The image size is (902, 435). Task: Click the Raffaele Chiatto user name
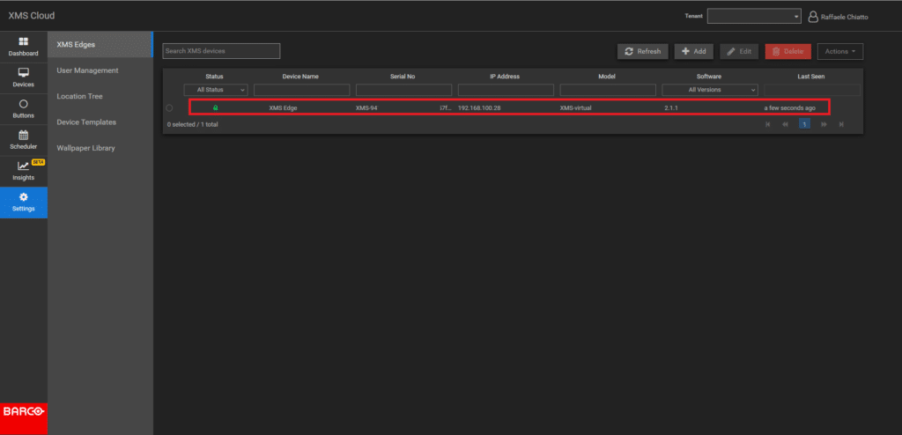pyautogui.click(x=845, y=18)
